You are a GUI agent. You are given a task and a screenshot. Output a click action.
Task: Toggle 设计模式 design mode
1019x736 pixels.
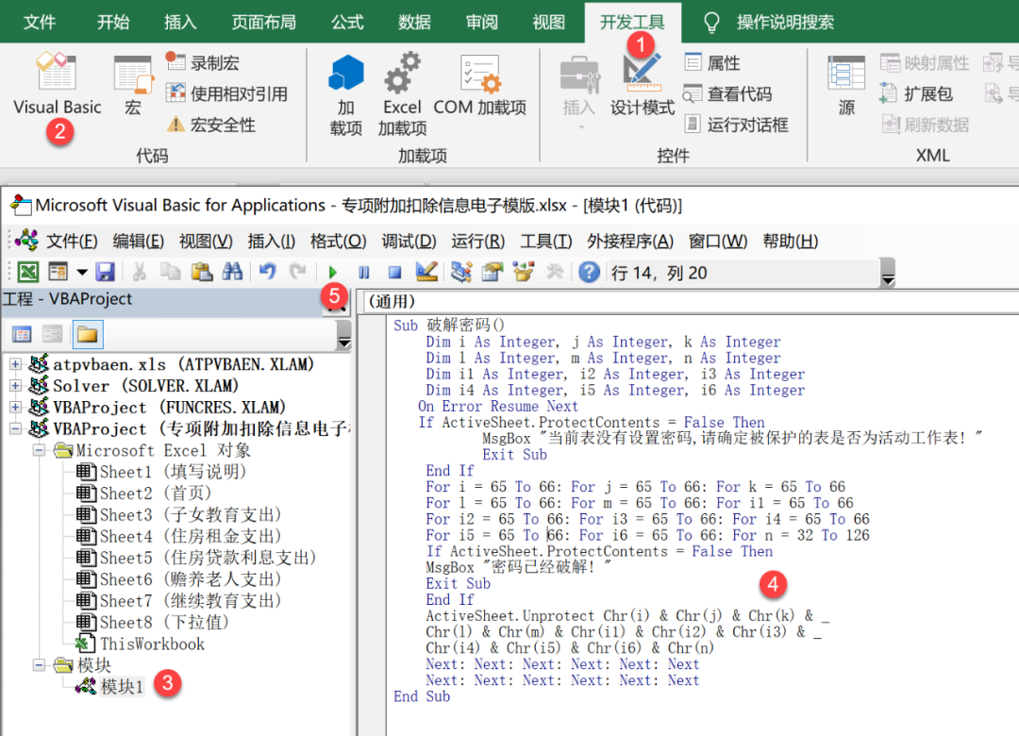coord(643,85)
